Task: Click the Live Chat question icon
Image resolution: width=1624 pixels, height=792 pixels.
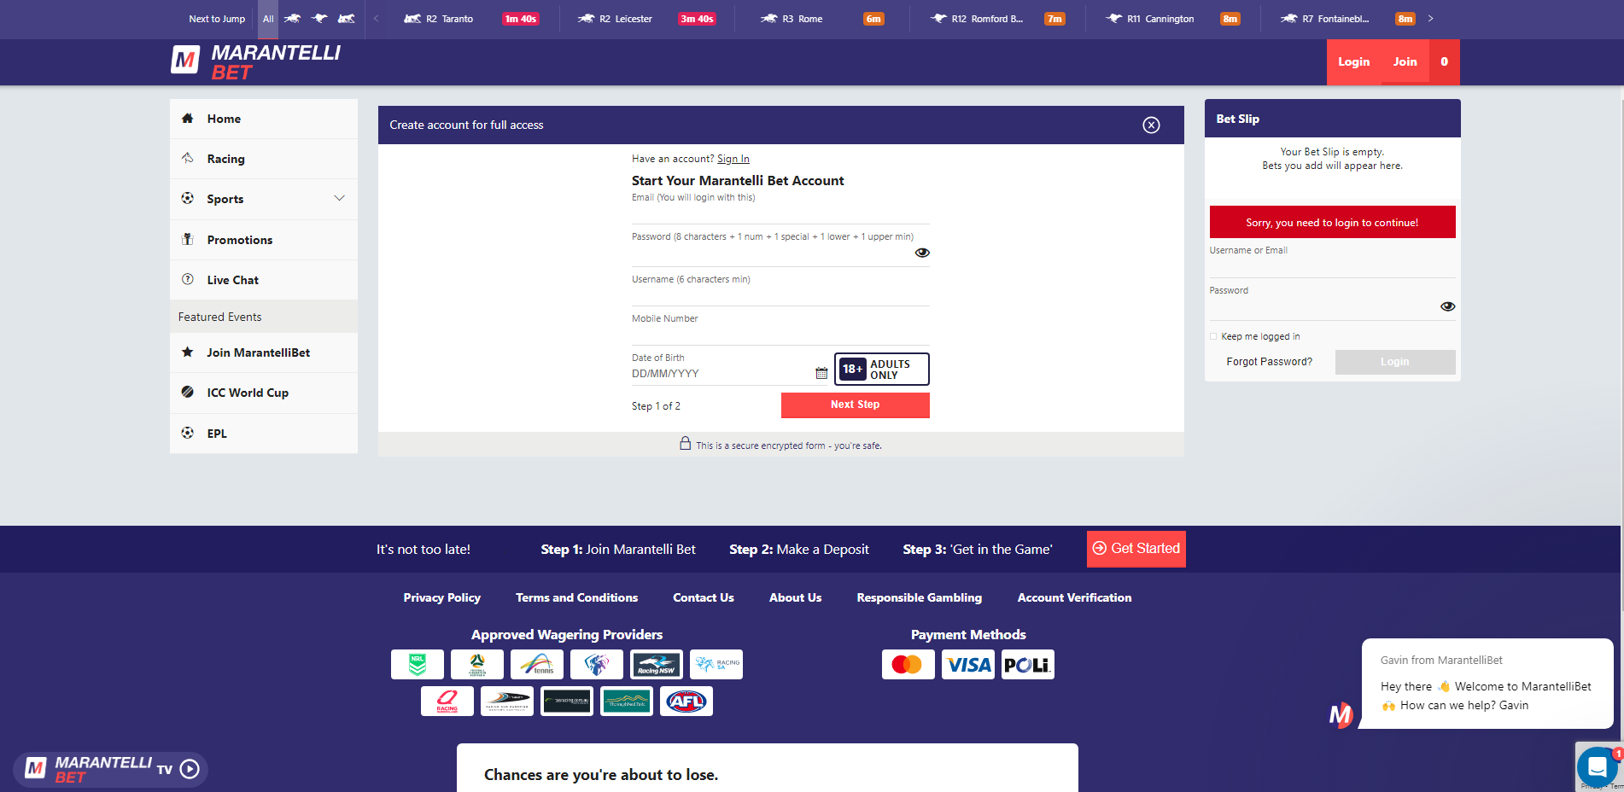Action: pyautogui.click(x=188, y=279)
